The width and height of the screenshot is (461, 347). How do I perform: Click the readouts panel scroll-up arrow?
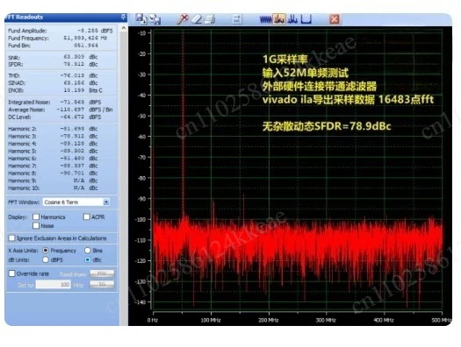click(124, 28)
